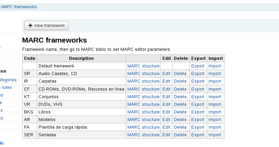Open MARC structure for Default framework

click(x=143, y=66)
